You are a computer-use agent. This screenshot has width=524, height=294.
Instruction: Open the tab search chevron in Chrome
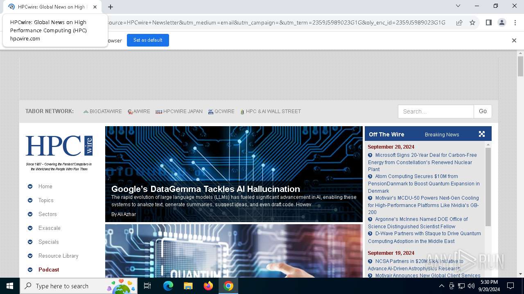tap(458, 6)
